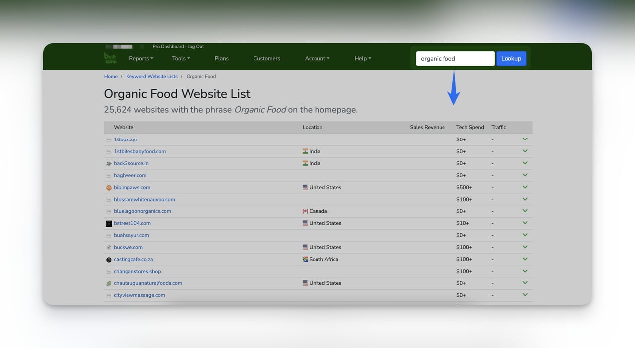Click US flag in bibimpaws.com row
This screenshot has height=348, width=635.
(x=305, y=187)
